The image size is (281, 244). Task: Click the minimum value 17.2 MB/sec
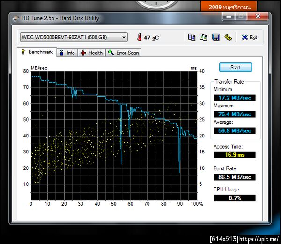click(235, 98)
